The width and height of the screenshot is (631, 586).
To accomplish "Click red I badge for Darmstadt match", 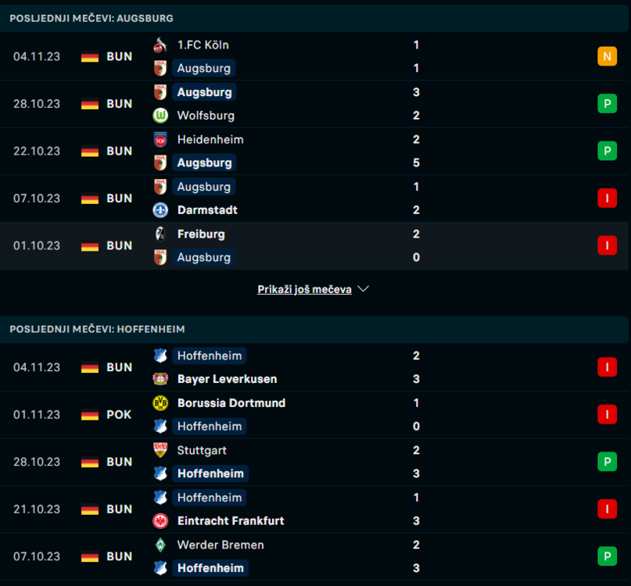I will tap(607, 198).
